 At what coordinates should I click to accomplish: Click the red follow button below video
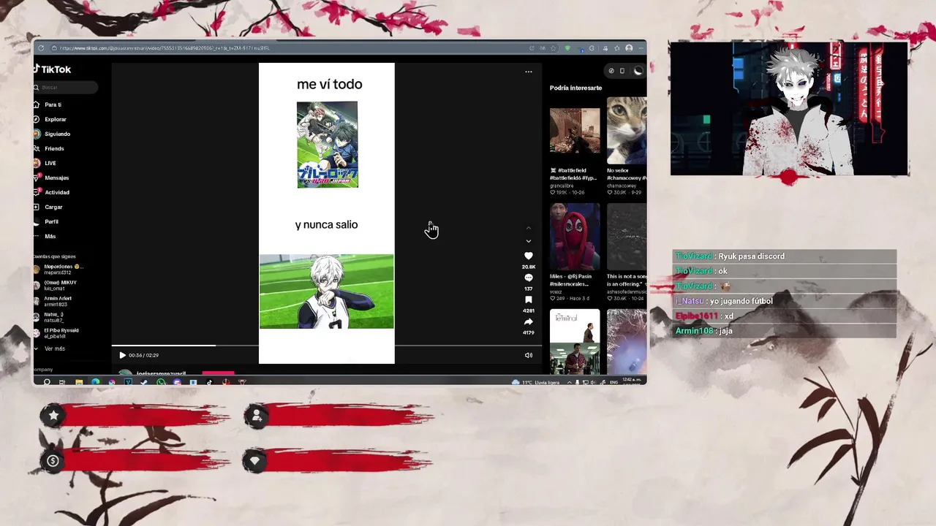[218, 373]
